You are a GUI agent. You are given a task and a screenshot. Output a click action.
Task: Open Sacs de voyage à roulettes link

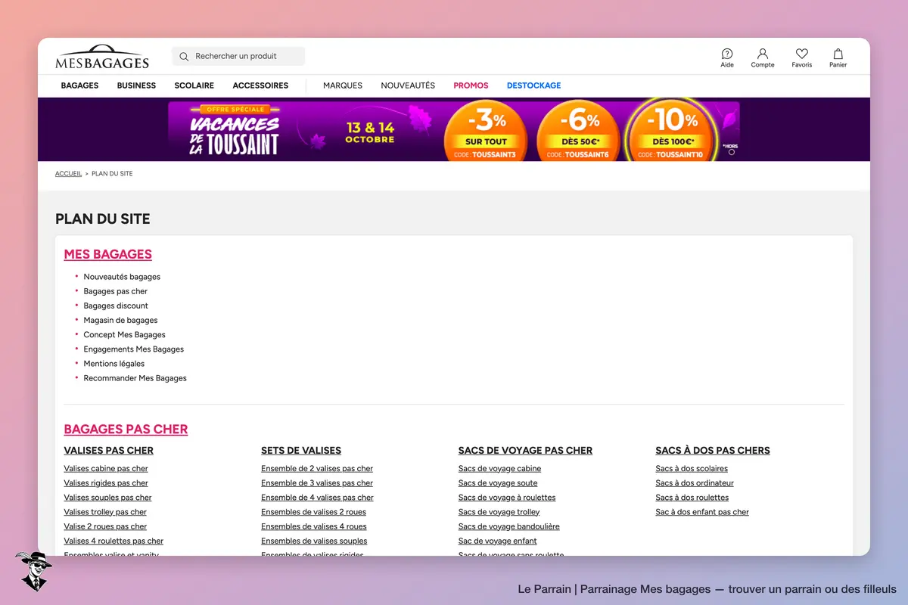click(507, 498)
